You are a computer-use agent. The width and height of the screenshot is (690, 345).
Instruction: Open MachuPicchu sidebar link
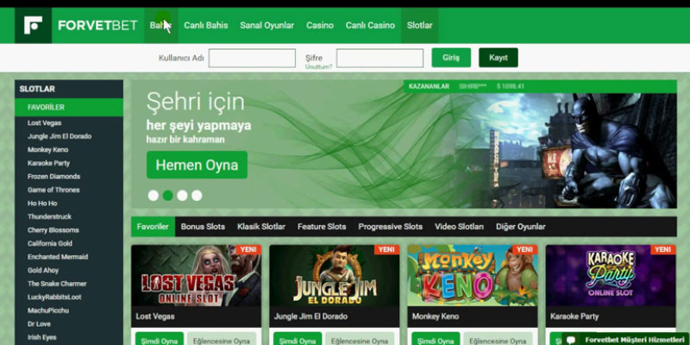(x=48, y=310)
